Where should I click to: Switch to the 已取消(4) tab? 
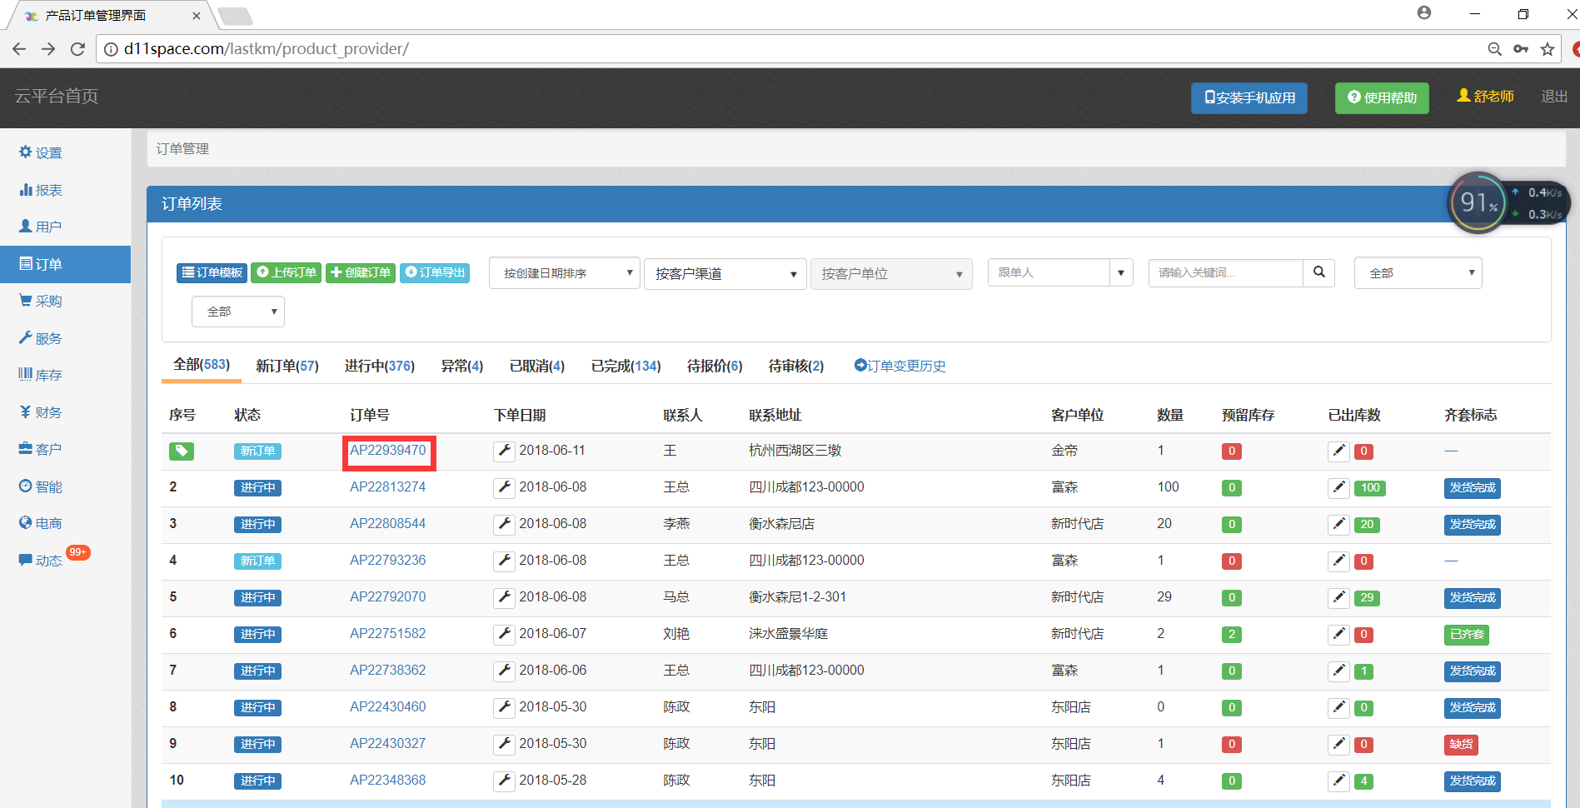point(537,366)
